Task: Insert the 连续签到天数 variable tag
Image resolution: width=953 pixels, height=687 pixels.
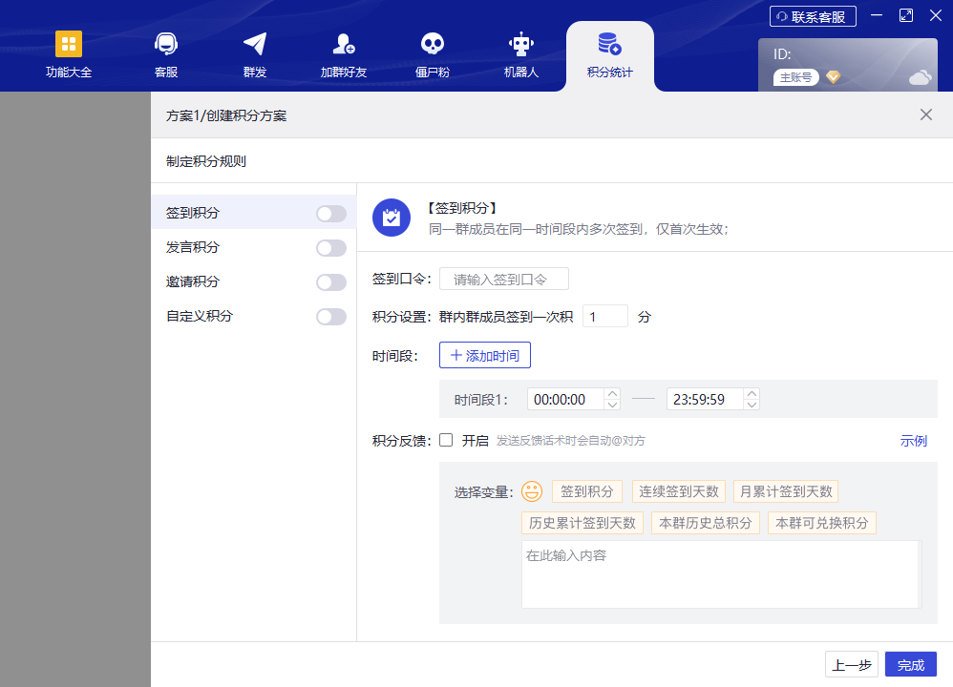Action: [679, 491]
